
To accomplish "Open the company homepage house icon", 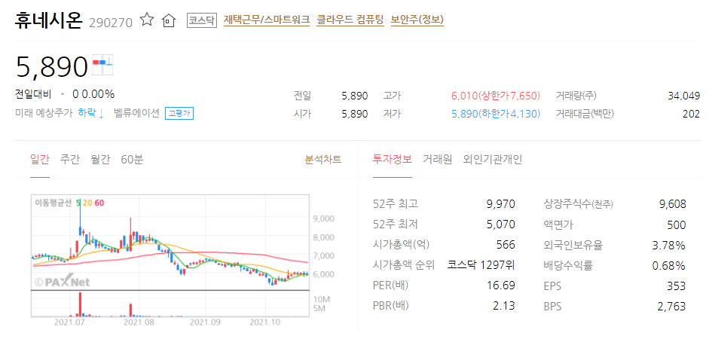I will 168,20.
